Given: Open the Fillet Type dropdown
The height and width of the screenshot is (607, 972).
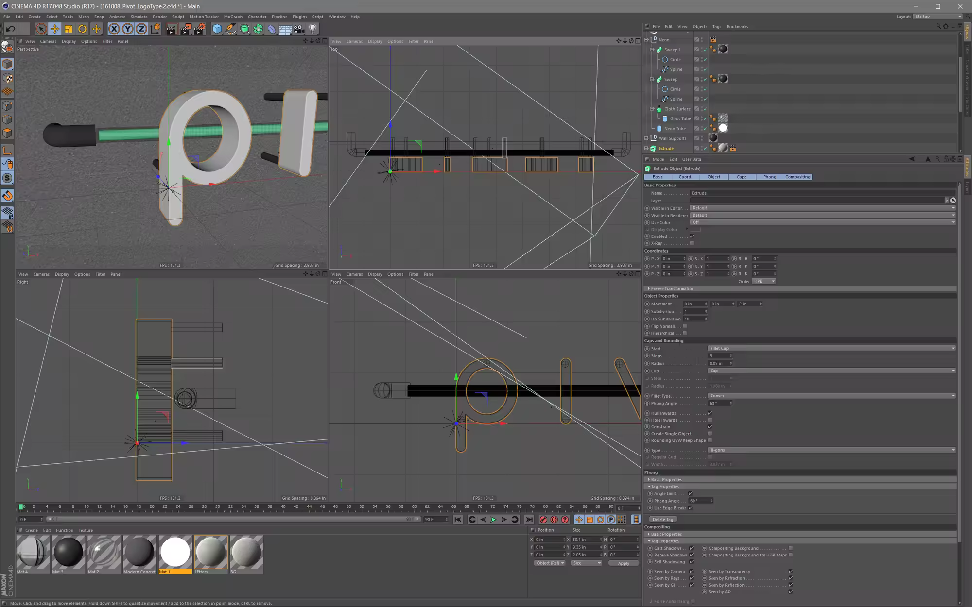Looking at the screenshot, I should pos(832,396).
